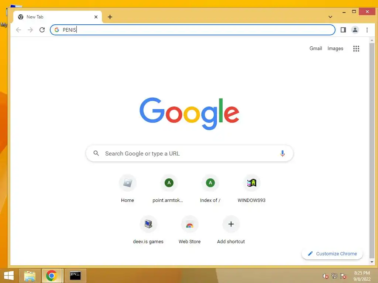Click the Search Google or type a URL box

189,153
